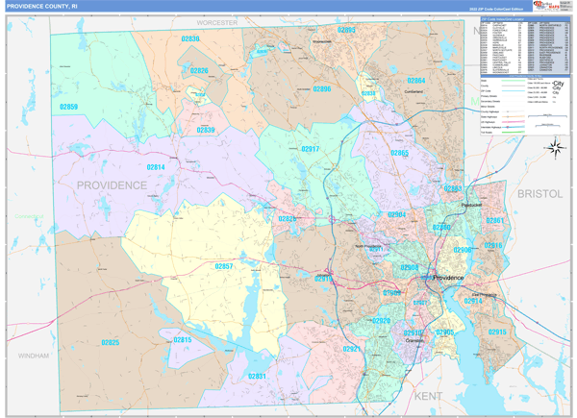Image resolution: width=577 pixels, height=418 pixels.
Task: Click the large PROVIDENCE county name
Action: 112,184
